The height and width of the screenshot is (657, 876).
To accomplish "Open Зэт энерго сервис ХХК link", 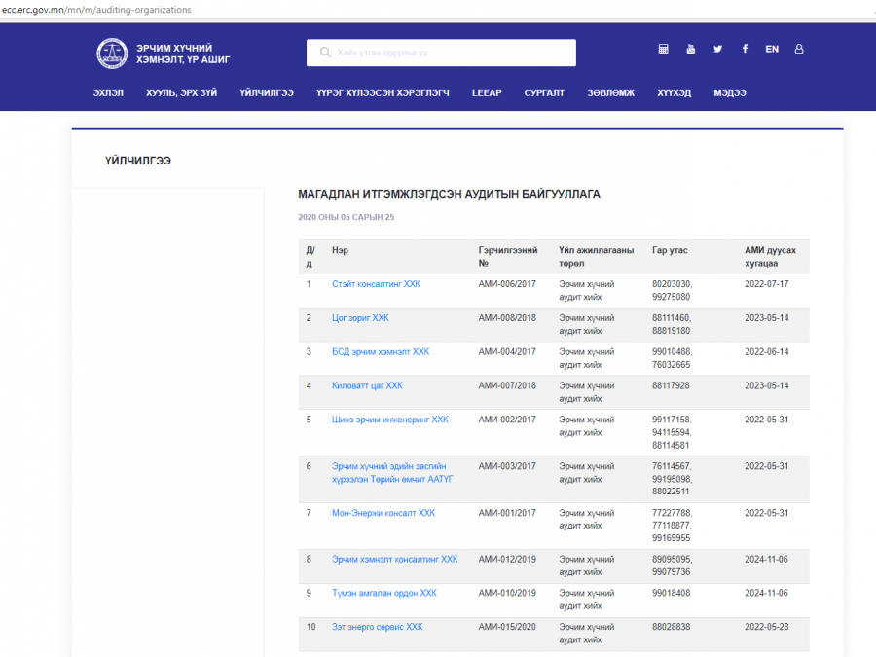I will pyautogui.click(x=377, y=627).
